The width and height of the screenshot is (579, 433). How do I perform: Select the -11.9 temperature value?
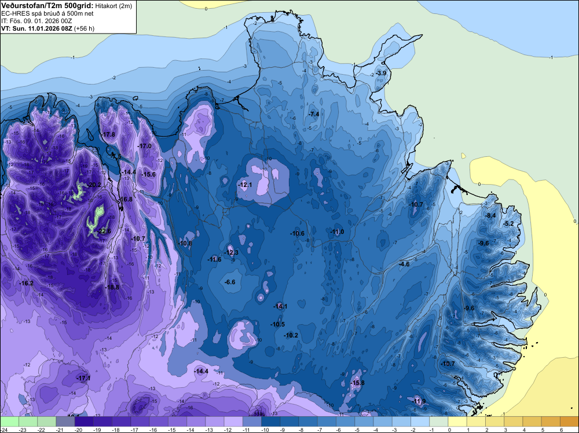419,401
